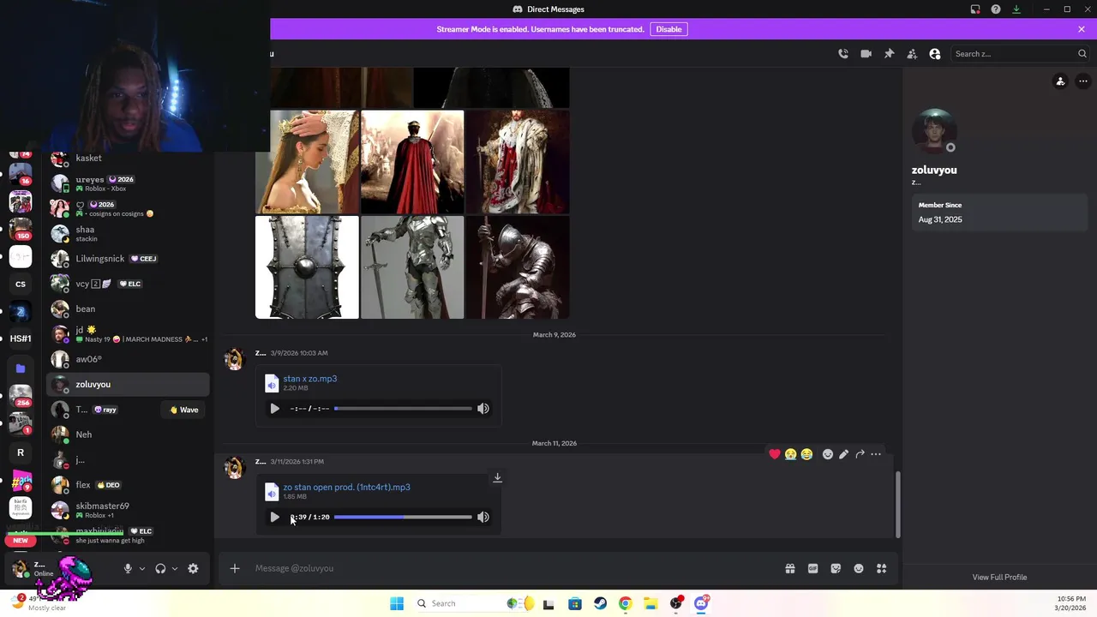Forward the message using the arrow icon
Screen dimensions: 1097x617
860,454
